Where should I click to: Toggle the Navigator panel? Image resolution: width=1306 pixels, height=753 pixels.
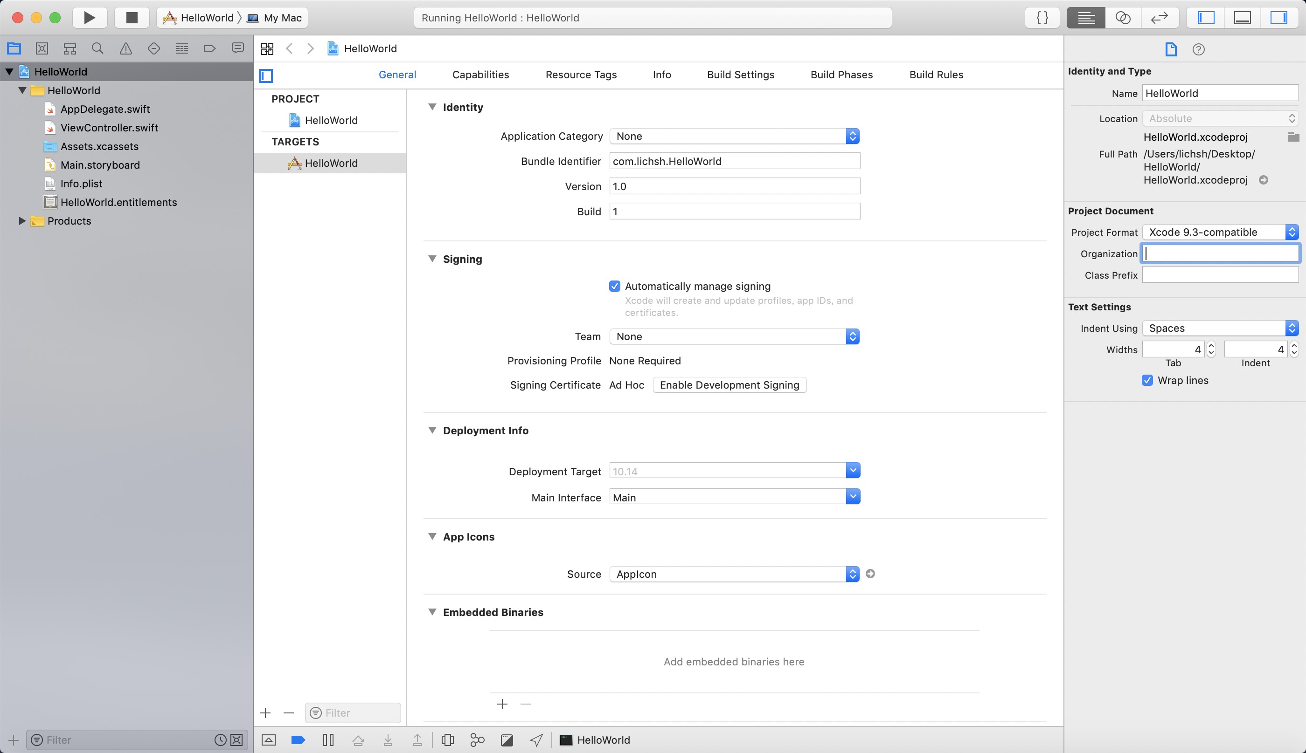tap(1206, 18)
